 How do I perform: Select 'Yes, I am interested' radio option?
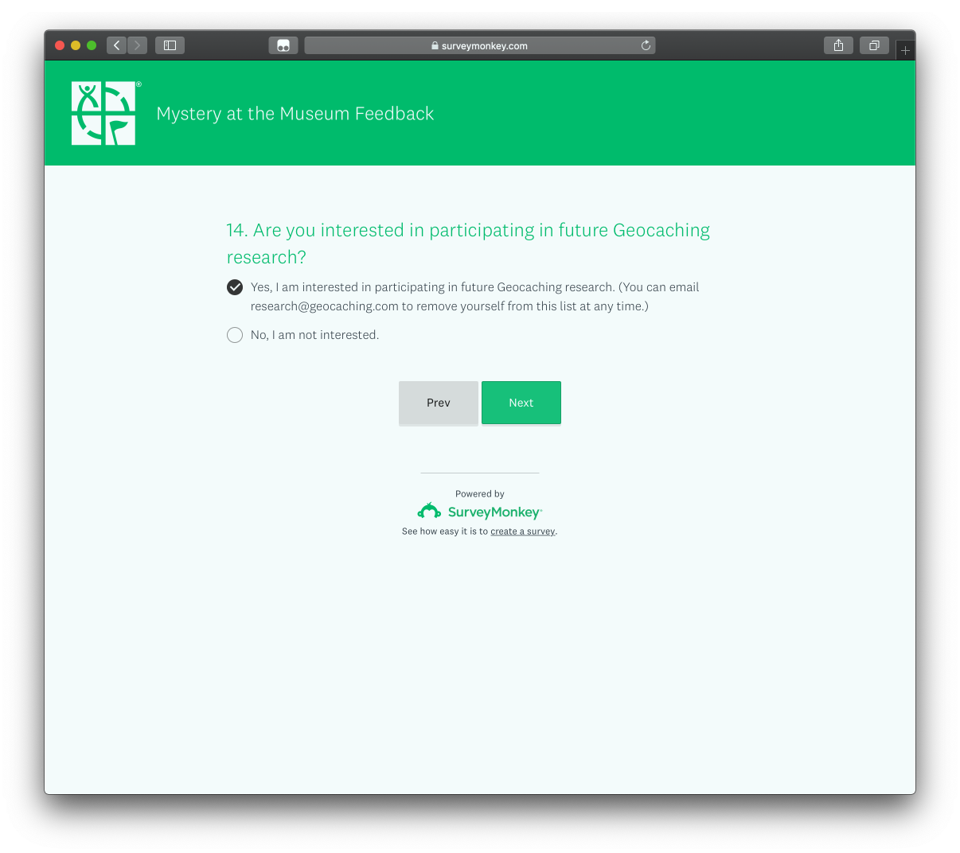point(235,287)
